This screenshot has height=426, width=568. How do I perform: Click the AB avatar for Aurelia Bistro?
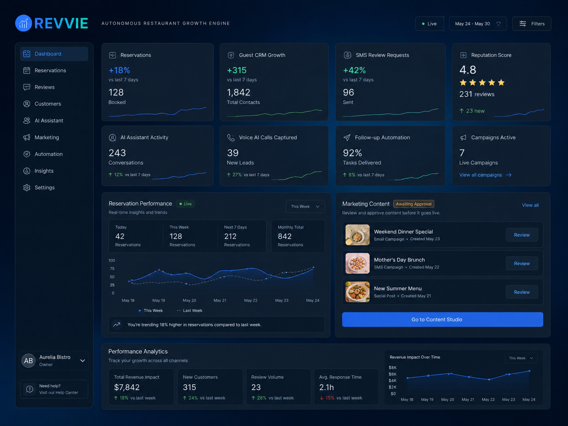click(x=29, y=360)
